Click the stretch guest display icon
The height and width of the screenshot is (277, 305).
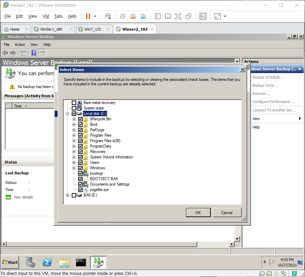pyautogui.click(x=218, y=16)
